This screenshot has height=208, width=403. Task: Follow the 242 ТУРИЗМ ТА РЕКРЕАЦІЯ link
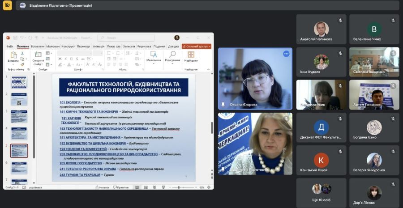[80, 174]
